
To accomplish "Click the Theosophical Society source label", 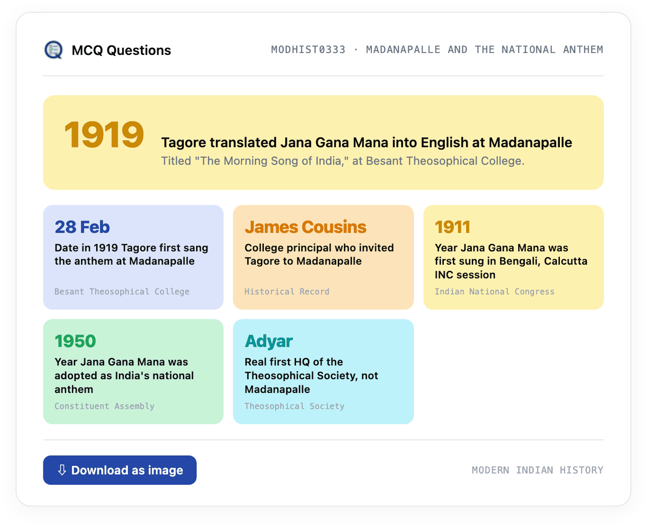I will (294, 406).
